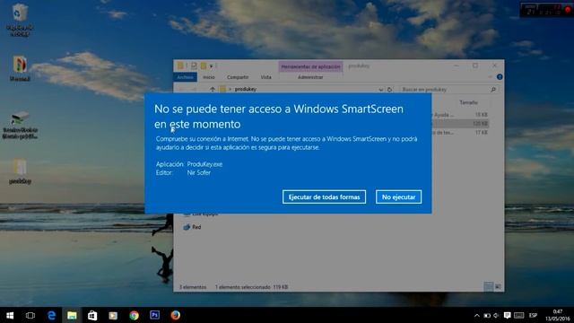Select the scanner-like third desktop icon
Viewport: 574px width, 323px height.
coord(20,125)
